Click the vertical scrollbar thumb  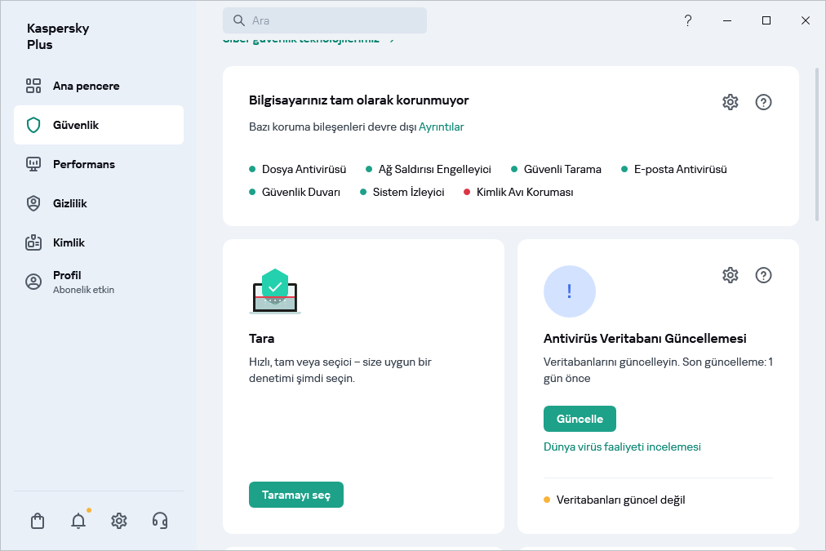coord(817,144)
